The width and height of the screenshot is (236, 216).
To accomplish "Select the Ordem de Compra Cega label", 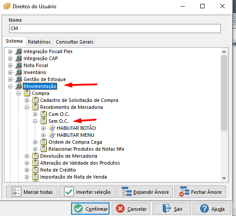I will pos(75,142).
